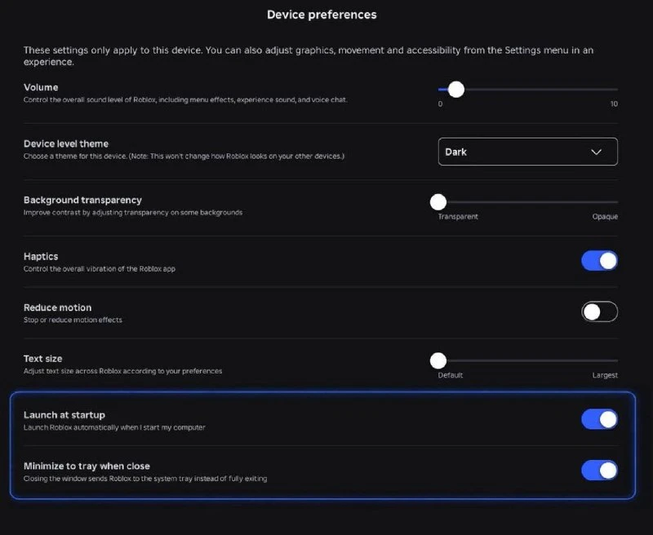Image resolution: width=653 pixels, height=535 pixels.
Task: Click the Device level theme title text
Action: [66, 144]
